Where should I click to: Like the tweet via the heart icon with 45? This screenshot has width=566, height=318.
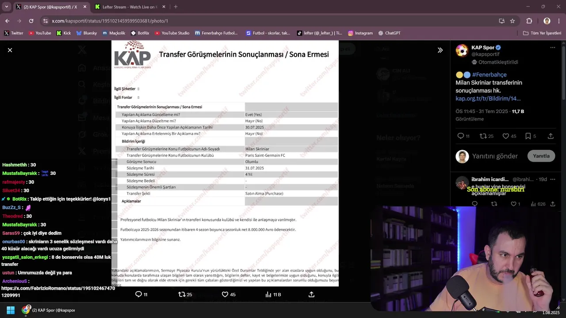click(x=506, y=136)
